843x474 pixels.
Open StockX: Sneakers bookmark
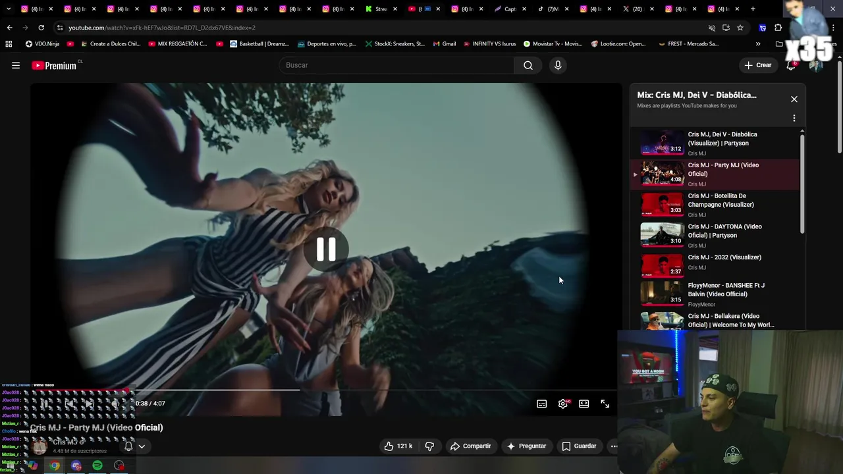pos(394,44)
